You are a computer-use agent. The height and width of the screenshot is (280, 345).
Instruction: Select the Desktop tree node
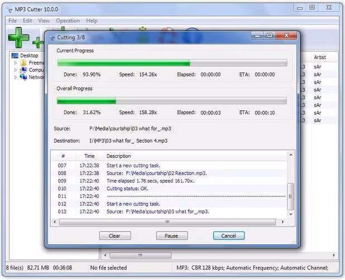[x=29, y=55]
